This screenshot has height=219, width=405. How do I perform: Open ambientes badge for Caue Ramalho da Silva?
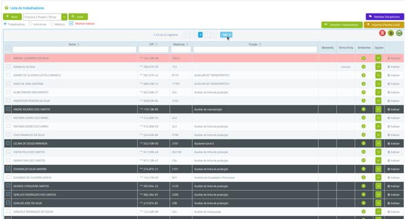(x=363, y=135)
